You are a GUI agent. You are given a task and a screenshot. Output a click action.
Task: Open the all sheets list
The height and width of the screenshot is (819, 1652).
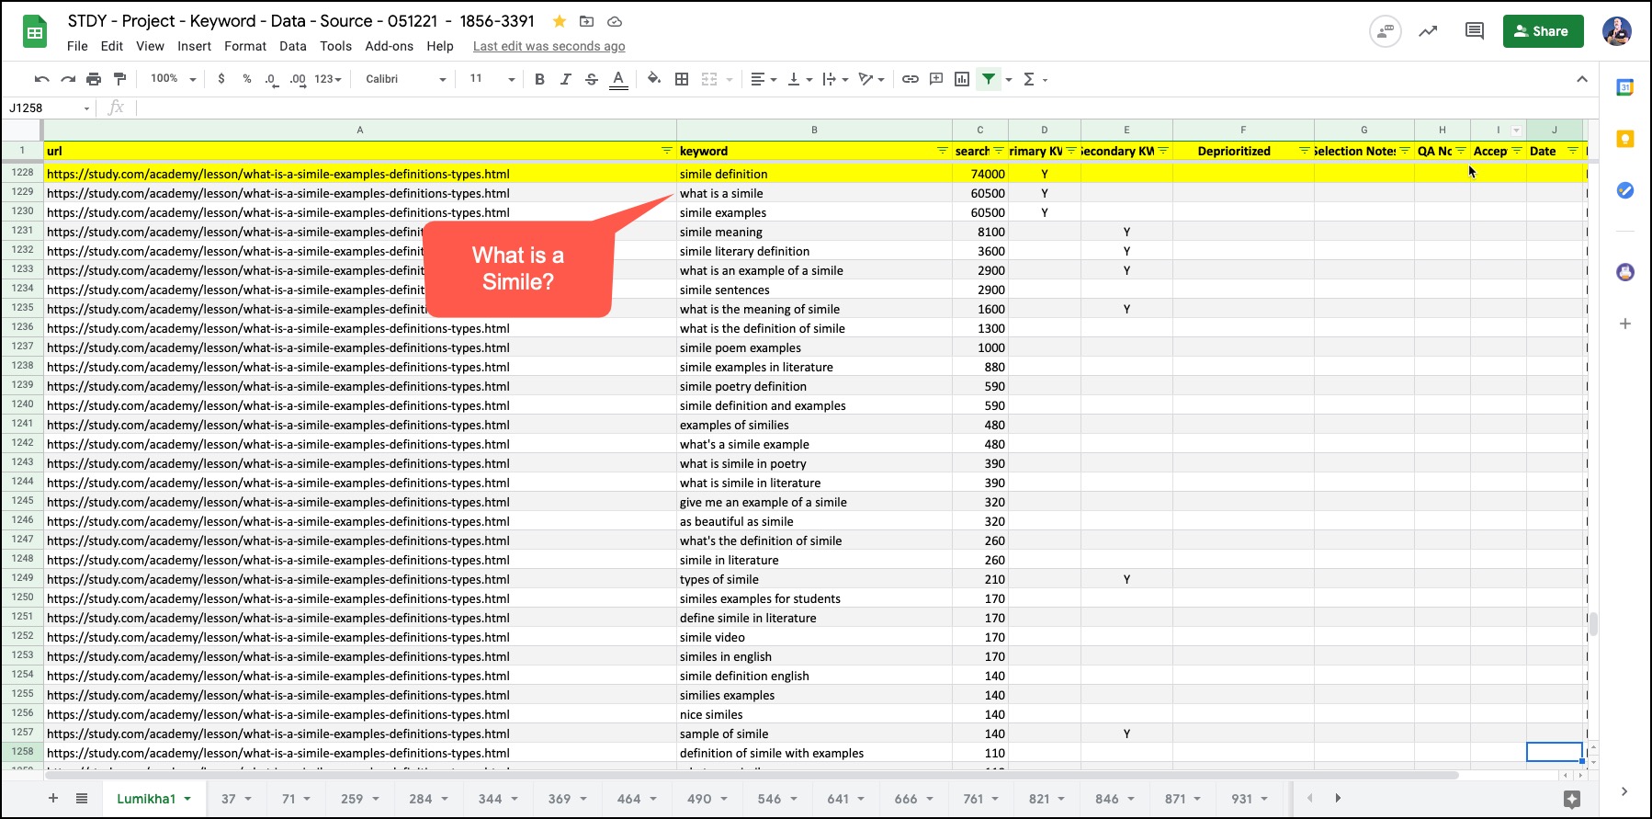[82, 798]
